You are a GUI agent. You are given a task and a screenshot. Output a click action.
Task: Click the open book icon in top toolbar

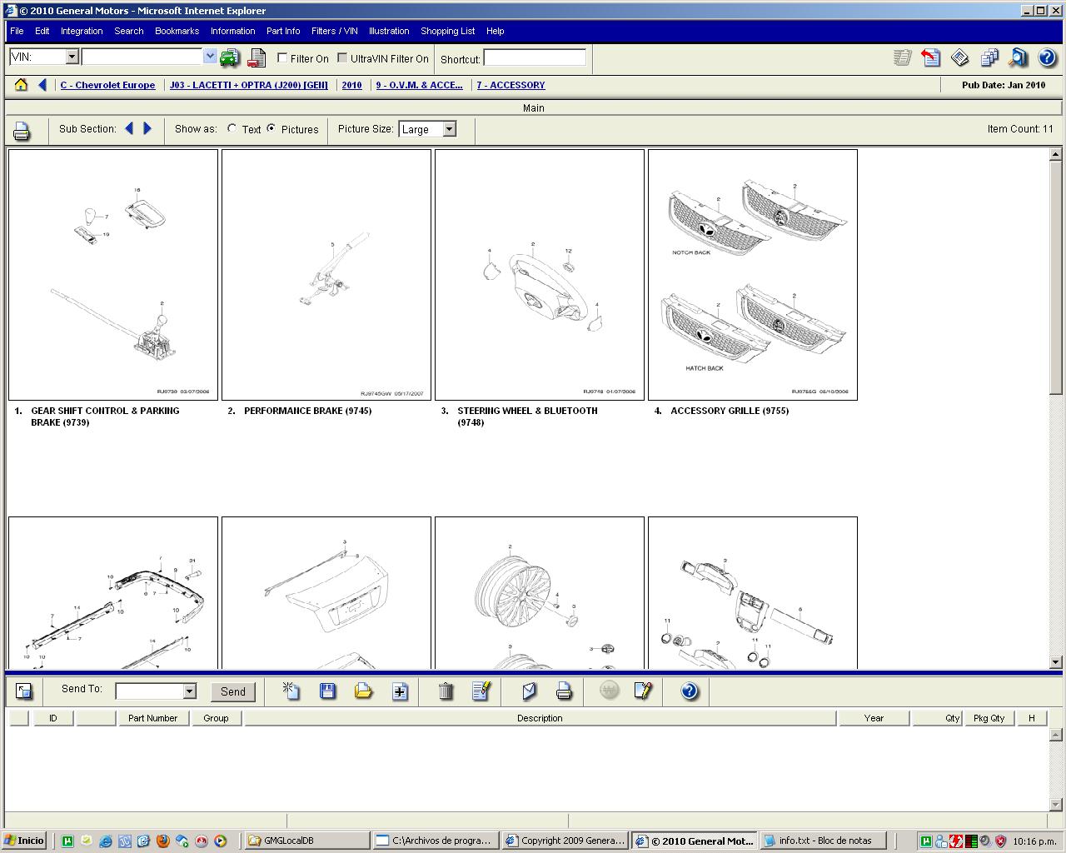960,57
